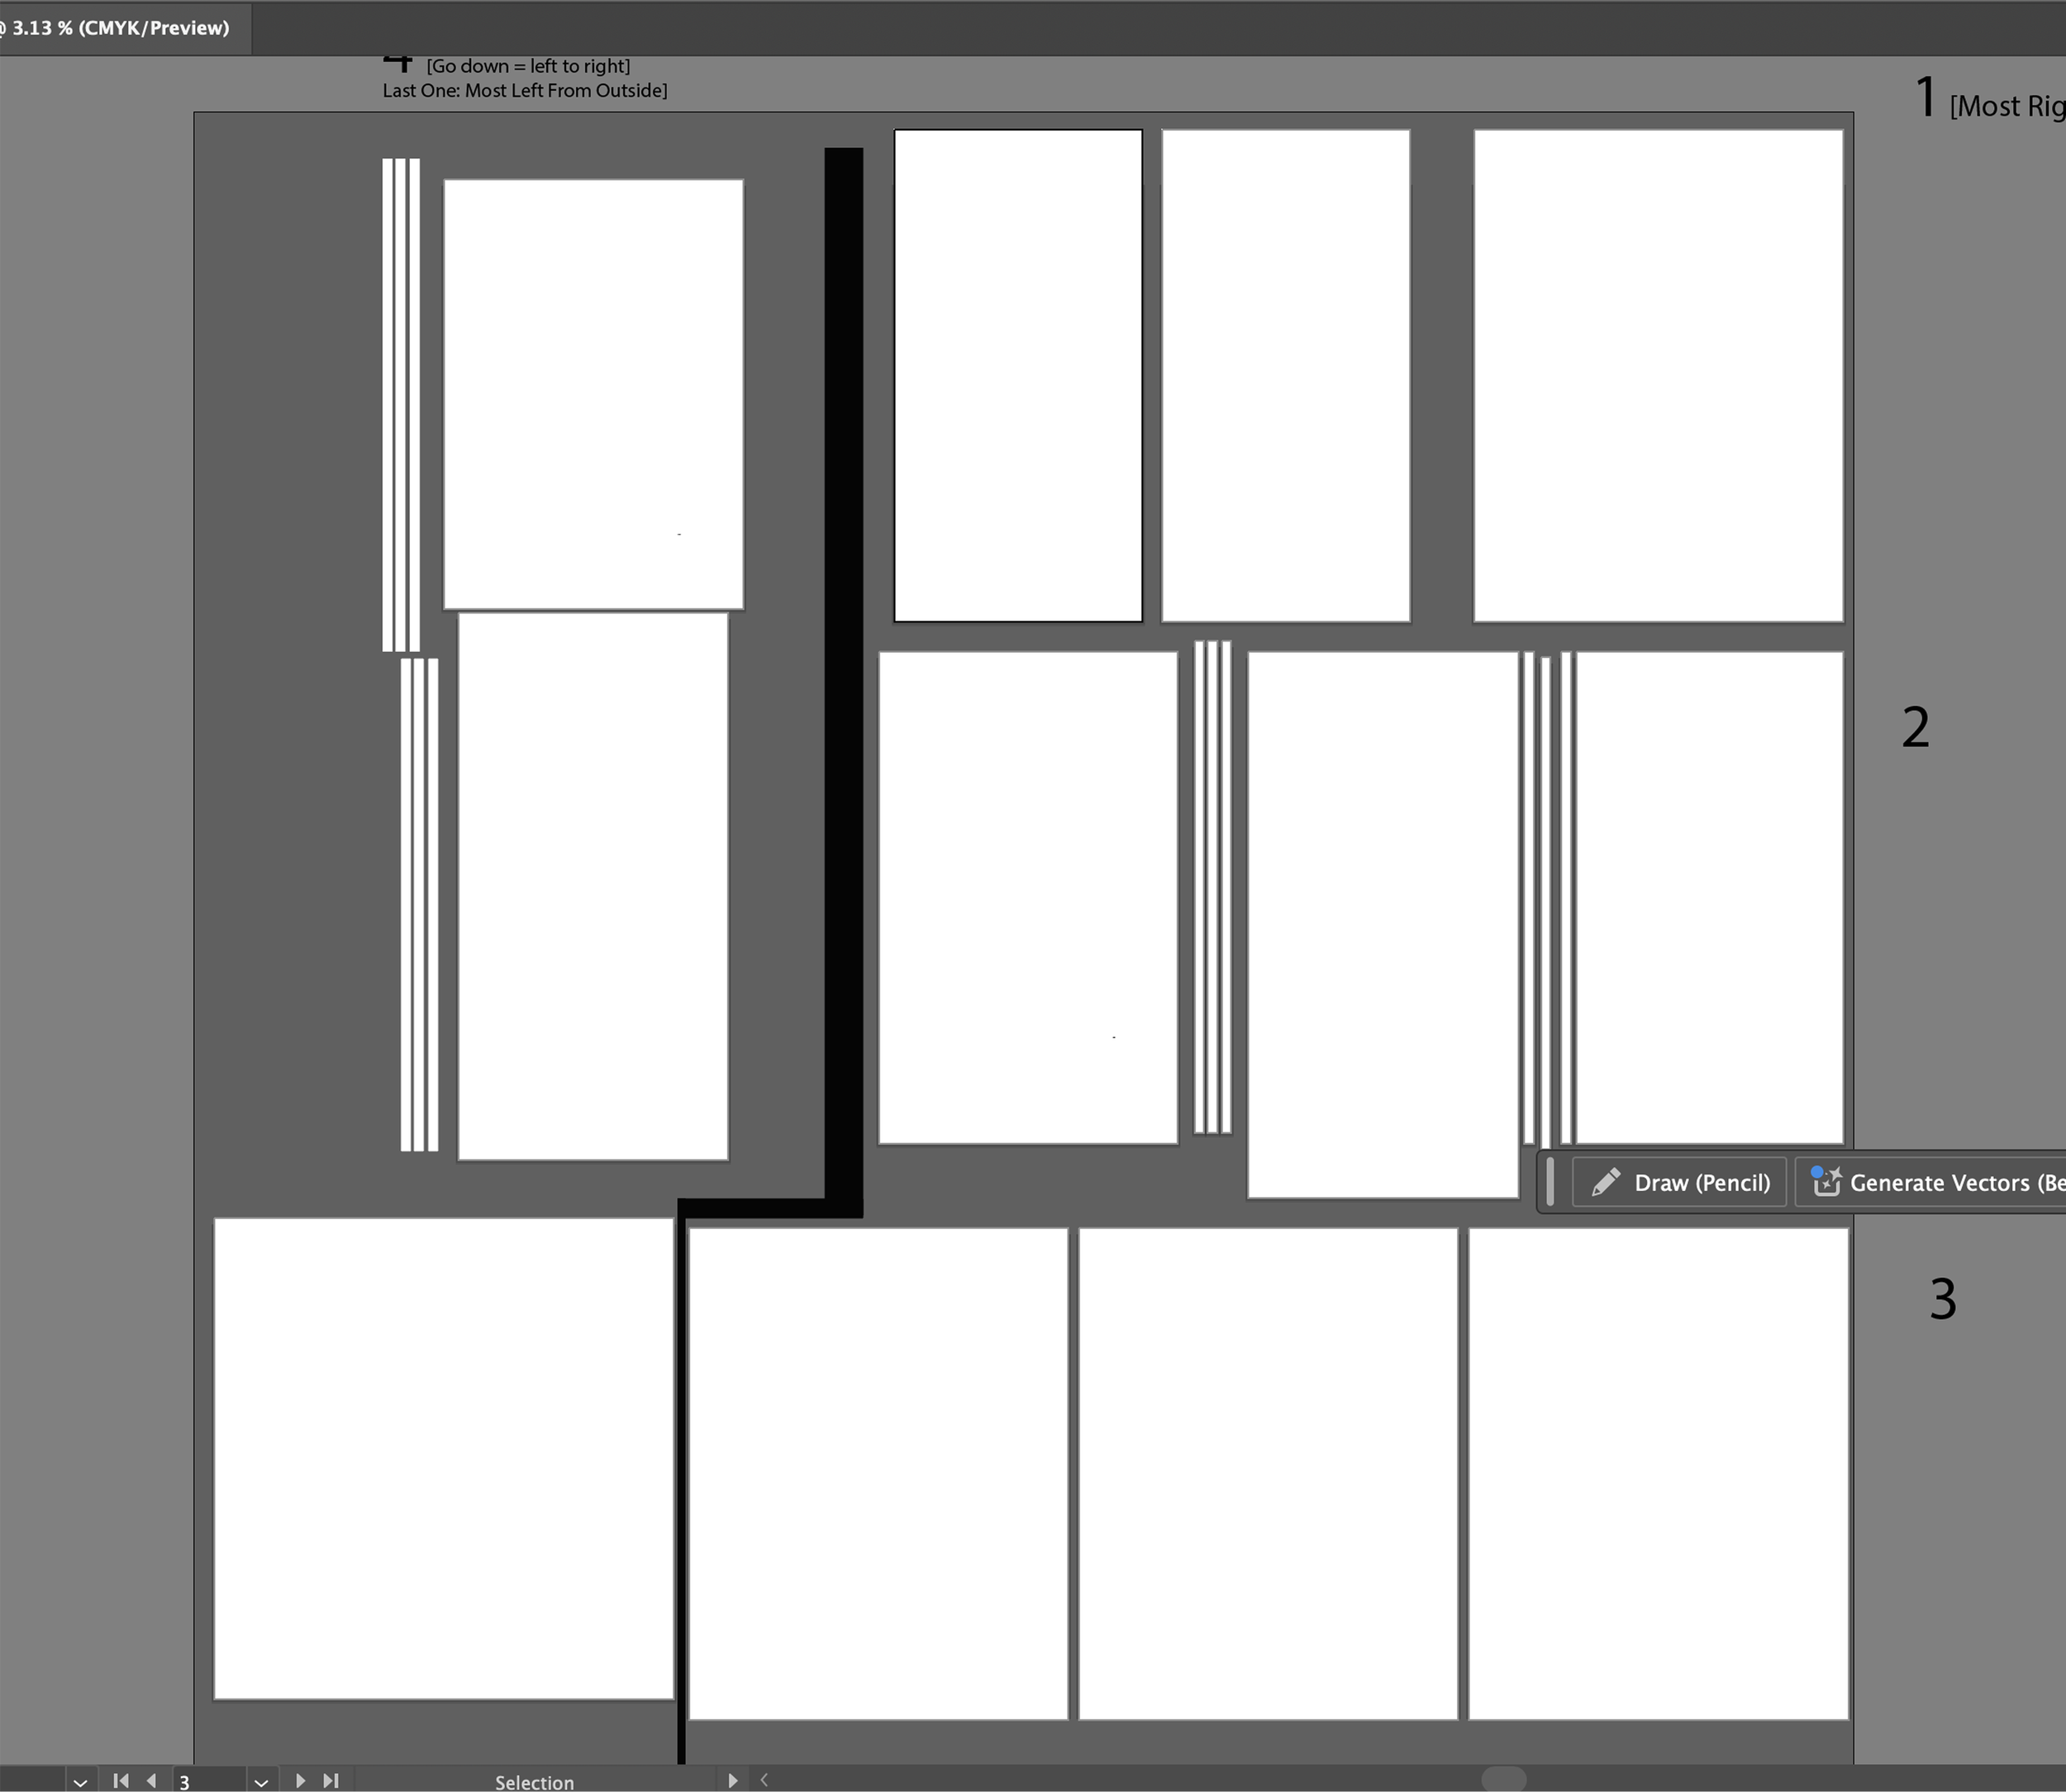Viewport: 2066px width, 1792px height.
Task: Open the artboard navigation dropdown
Action: pyautogui.click(x=261, y=1781)
